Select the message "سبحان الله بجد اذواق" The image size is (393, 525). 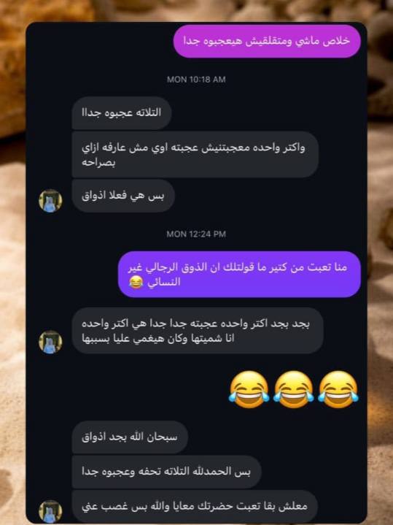130,437
